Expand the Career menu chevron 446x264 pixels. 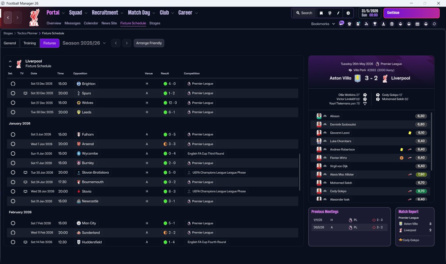[197, 13]
